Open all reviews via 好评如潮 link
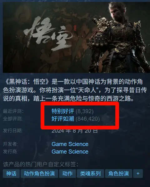150x187 pixels. click(63, 119)
